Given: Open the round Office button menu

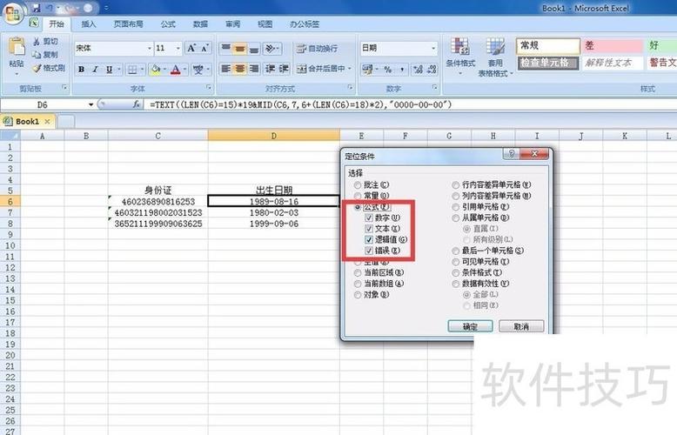Looking at the screenshot, I should pos(12,13).
